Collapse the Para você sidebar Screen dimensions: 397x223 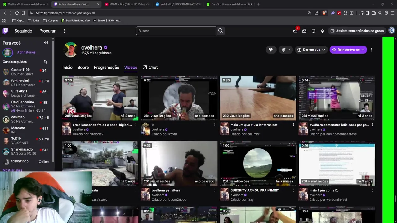click(x=46, y=42)
